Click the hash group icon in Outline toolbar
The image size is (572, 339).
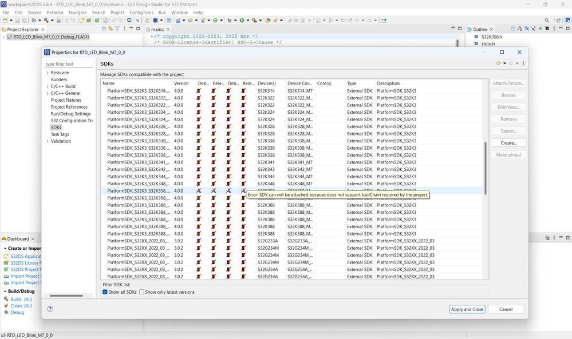click(547, 29)
